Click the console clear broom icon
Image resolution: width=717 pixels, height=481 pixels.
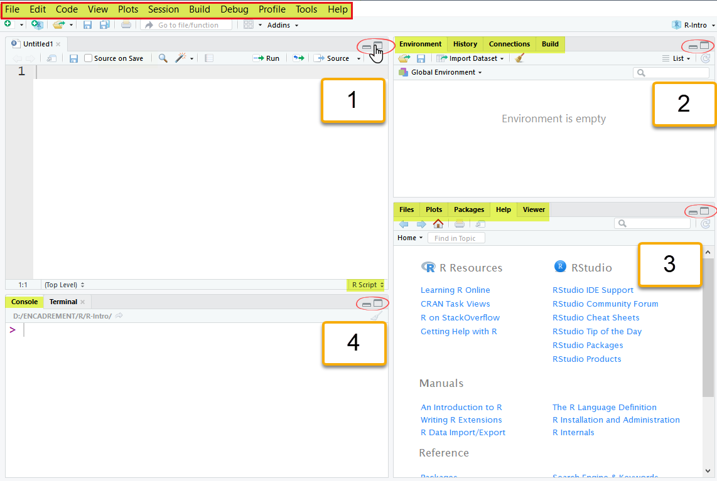375,316
